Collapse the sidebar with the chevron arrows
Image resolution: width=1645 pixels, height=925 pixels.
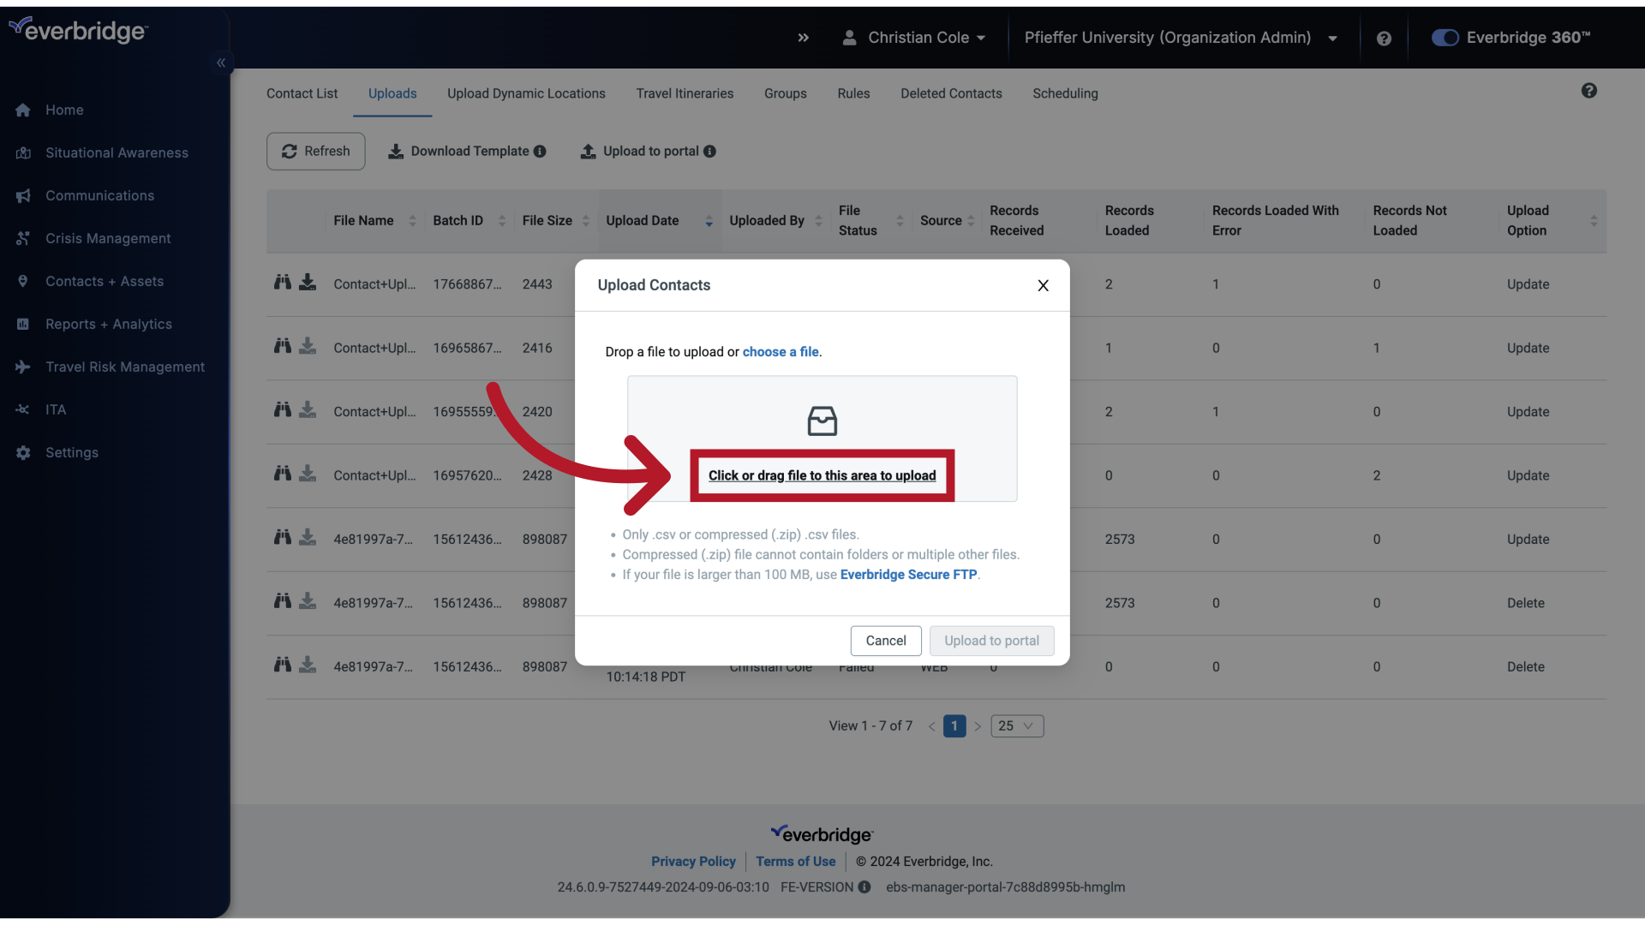tap(220, 63)
